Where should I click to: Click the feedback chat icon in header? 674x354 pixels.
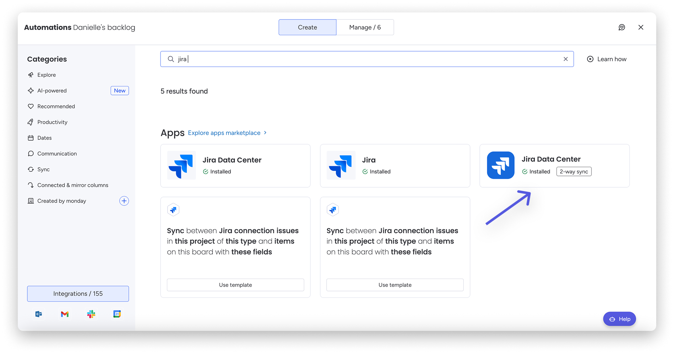coord(622,27)
